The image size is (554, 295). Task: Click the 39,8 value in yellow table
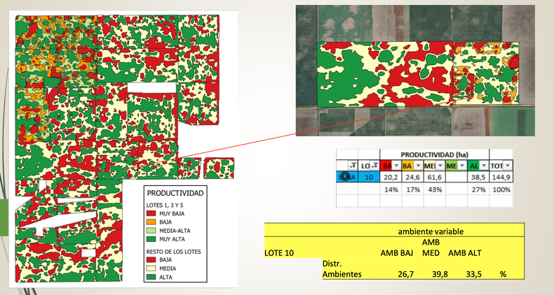pos(440,274)
